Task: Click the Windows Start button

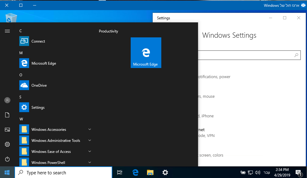Action: click(x=7, y=172)
